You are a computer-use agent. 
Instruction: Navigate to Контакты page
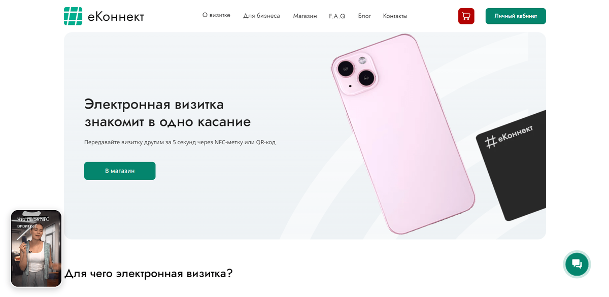(x=395, y=16)
